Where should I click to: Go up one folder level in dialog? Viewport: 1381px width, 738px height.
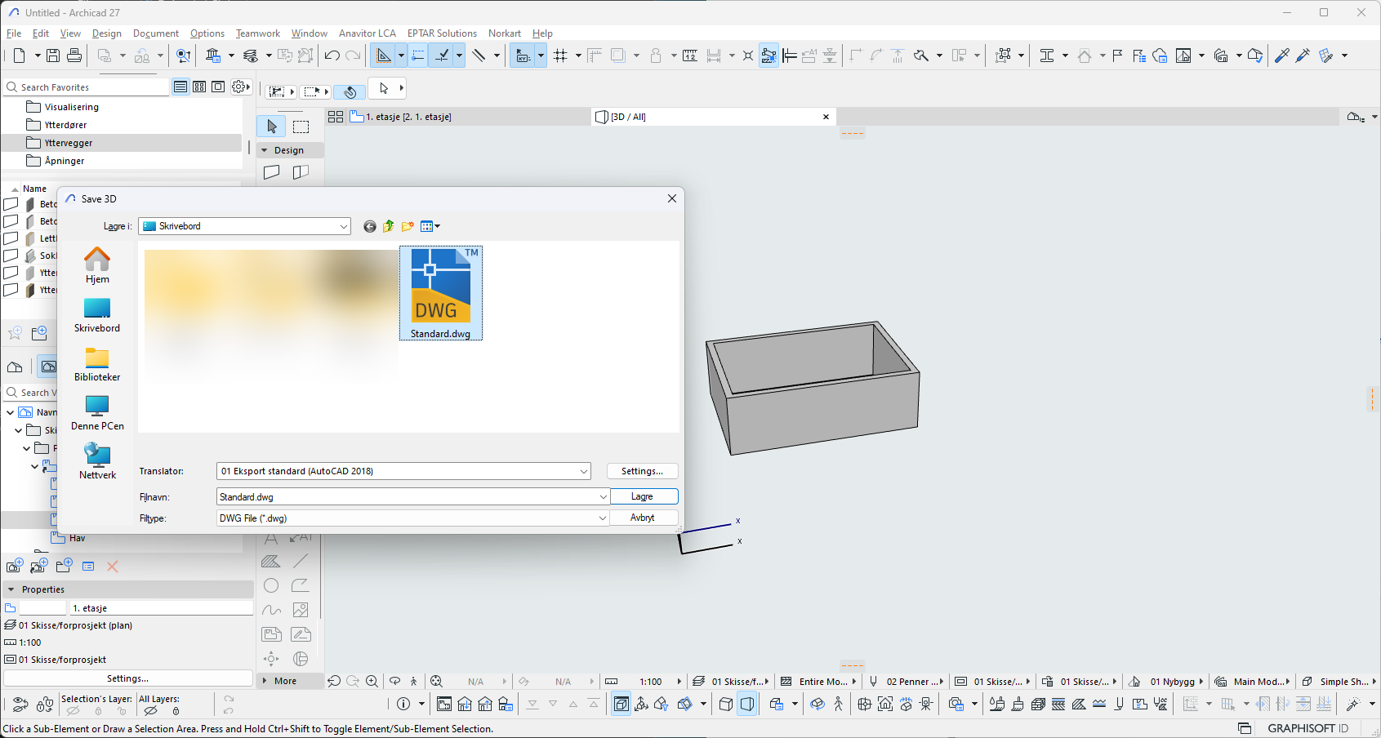389,226
